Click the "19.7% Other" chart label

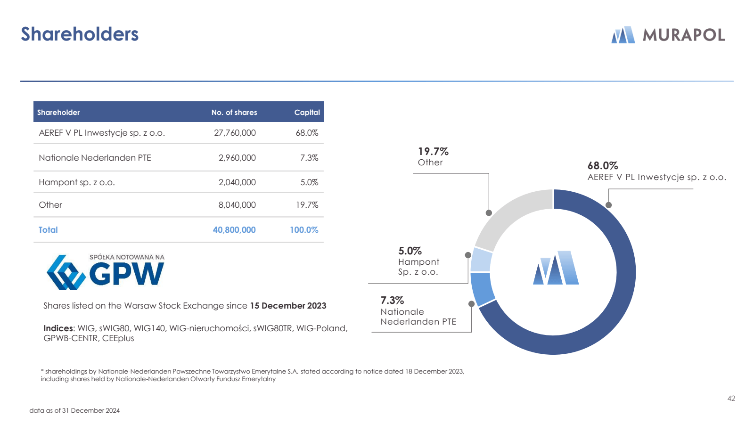(433, 156)
